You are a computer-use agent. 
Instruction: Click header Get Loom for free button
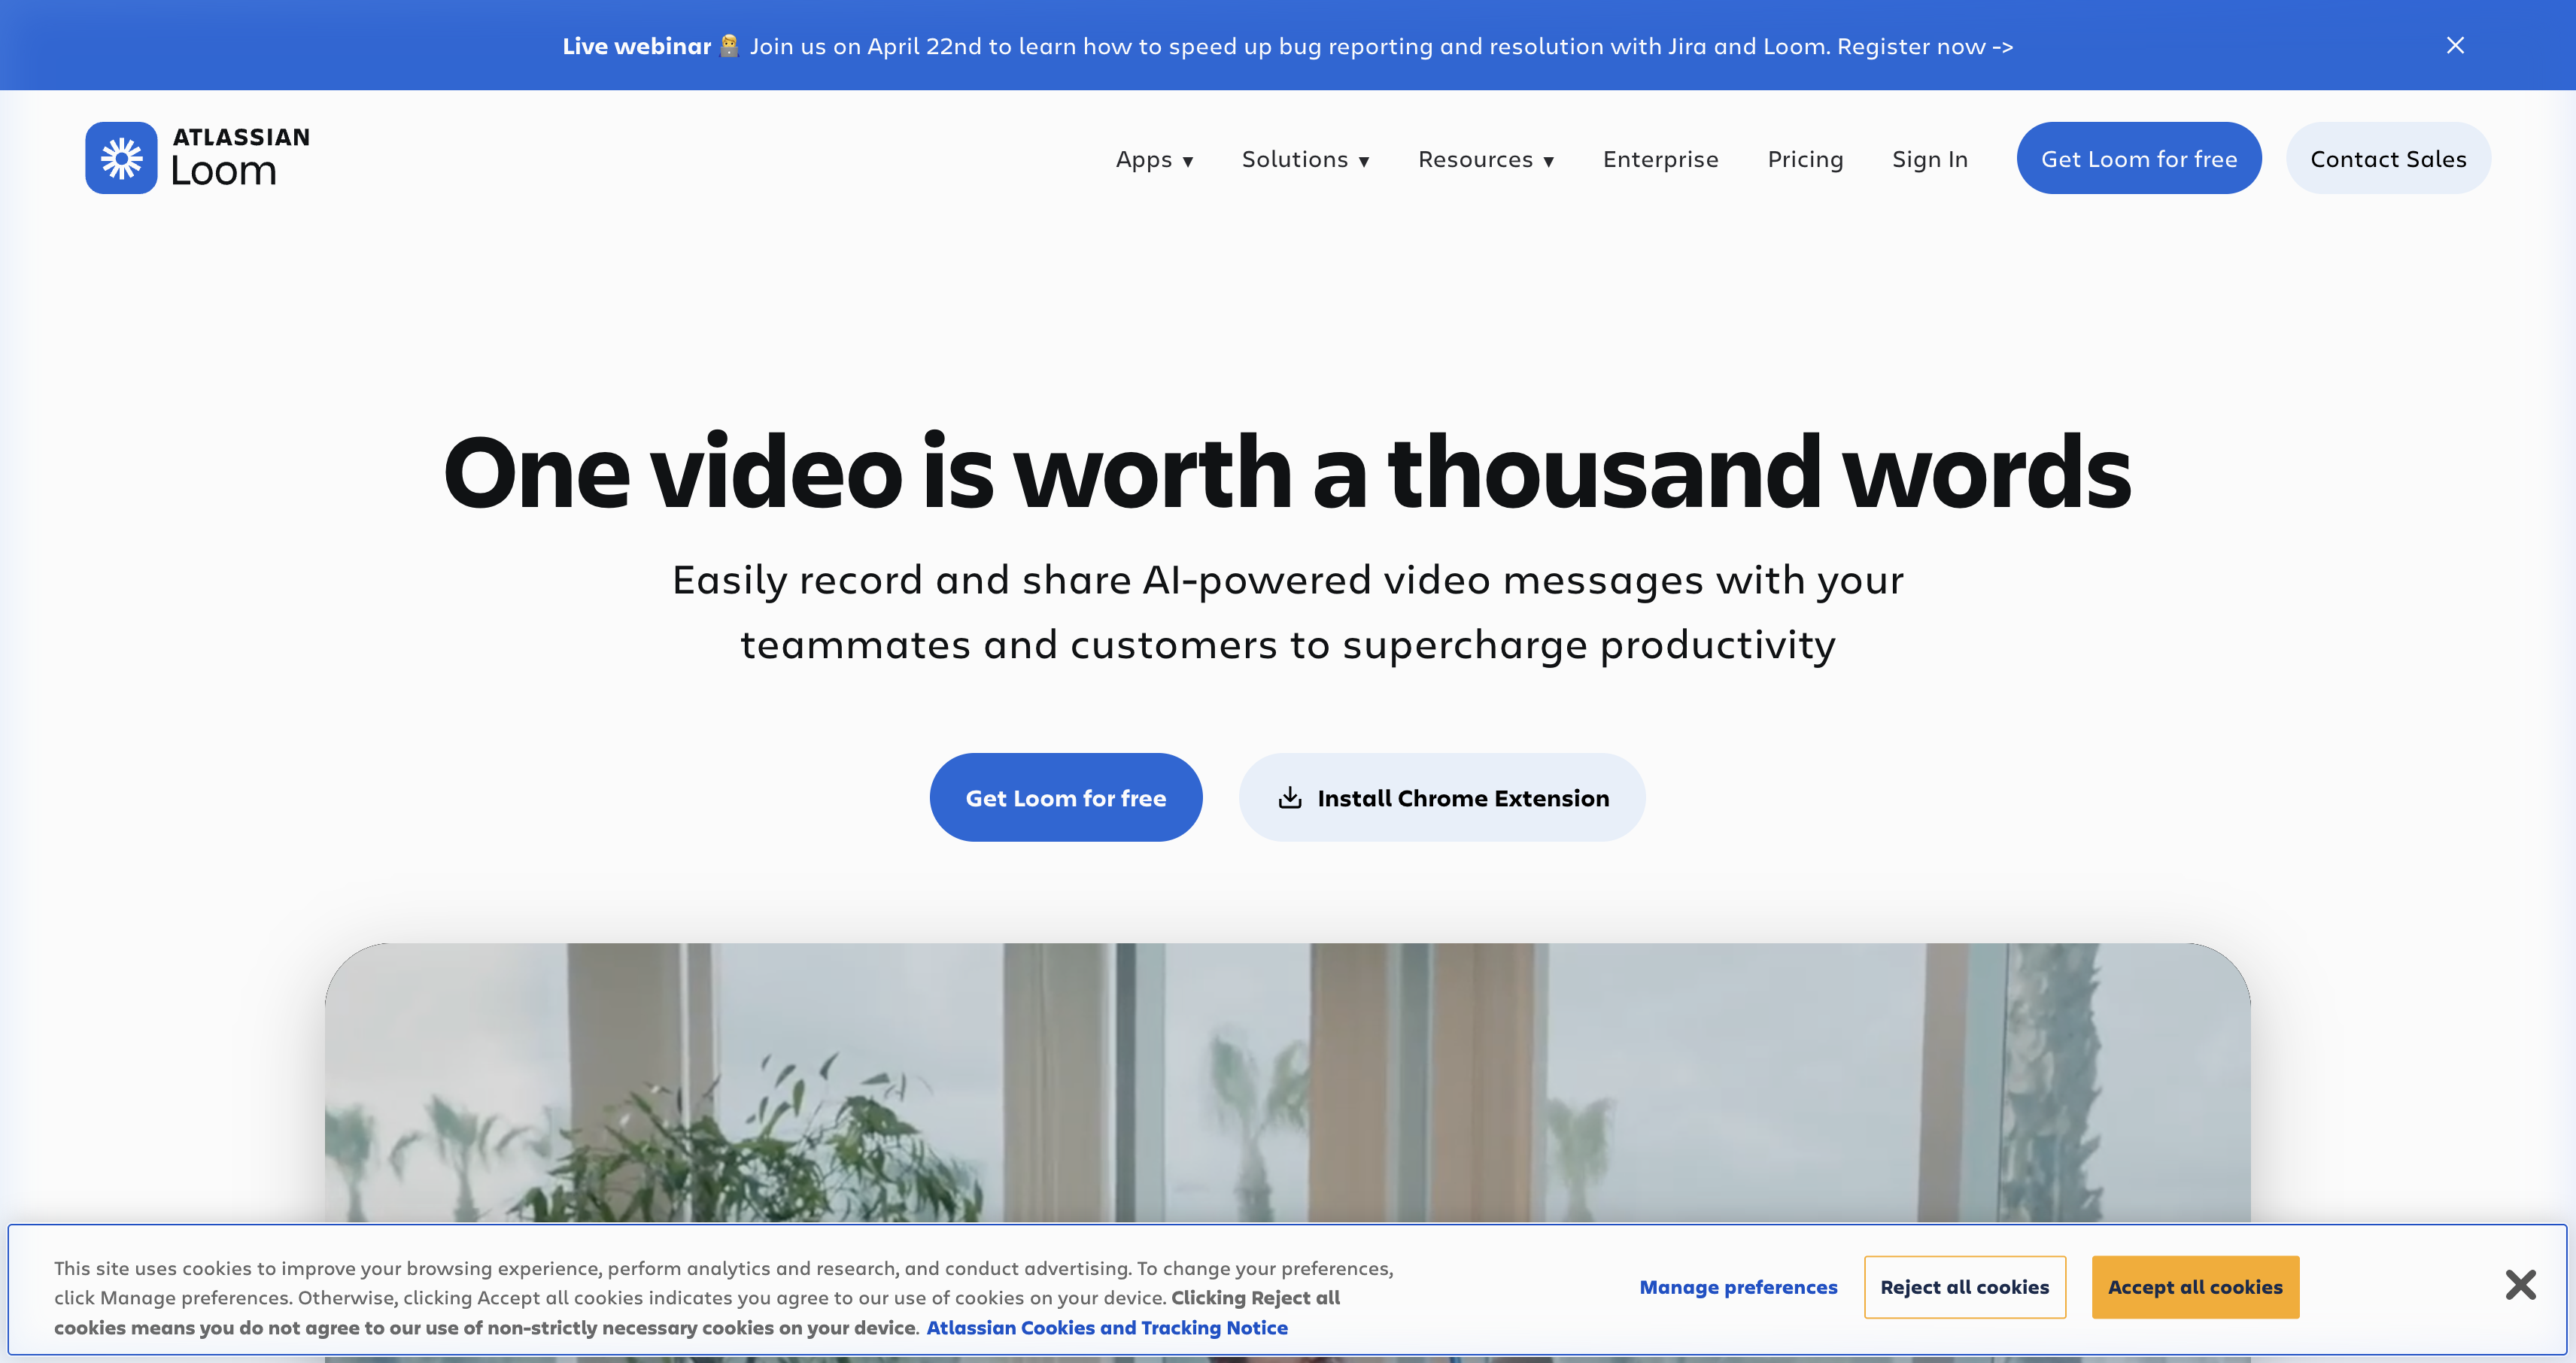point(2138,159)
